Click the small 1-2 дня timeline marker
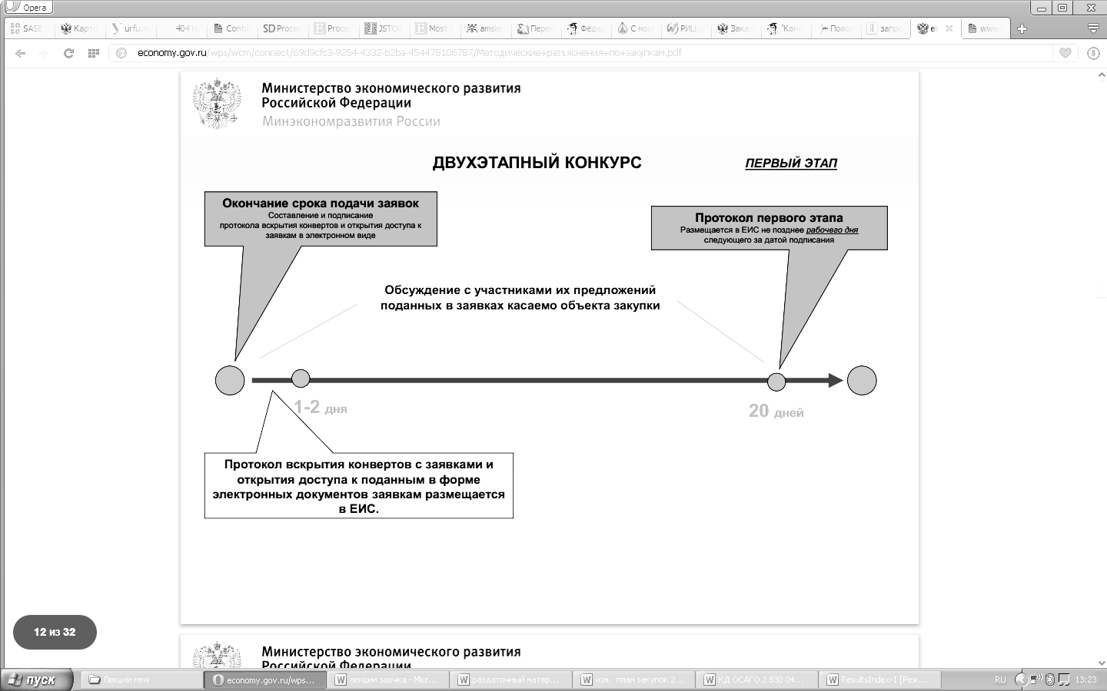 click(x=301, y=379)
